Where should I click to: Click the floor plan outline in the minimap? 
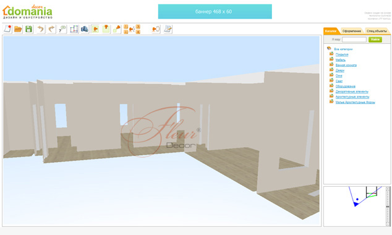point(372,192)
